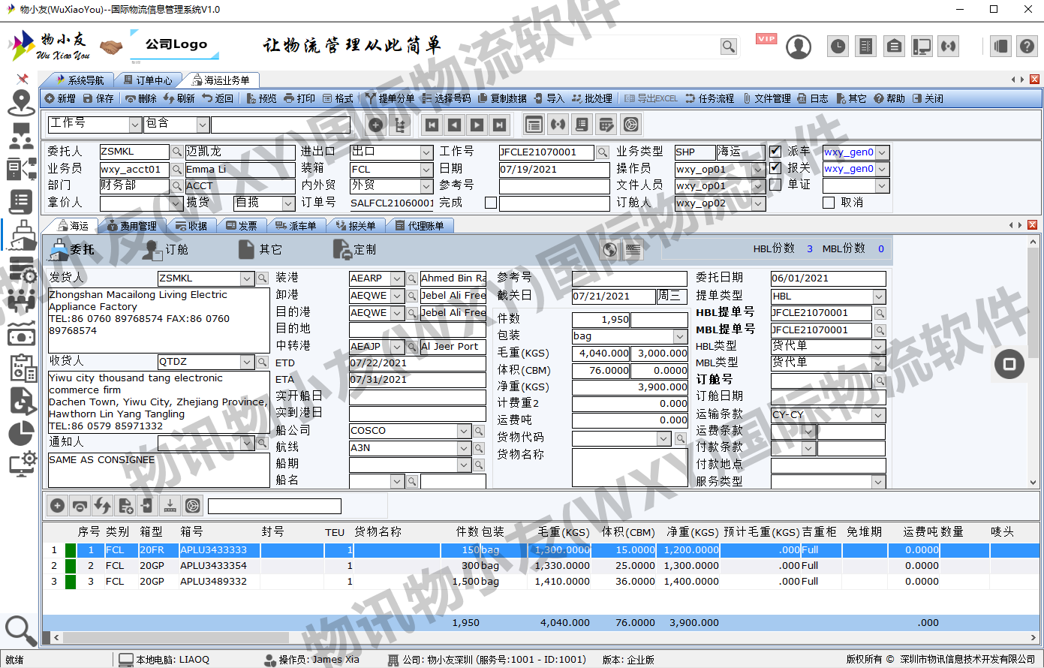Image resolution: width=1044 pixels, height=668 pixels.
Task: Click the round plus button beside search box
Action: pyautogui.click(x=376, y=125)
